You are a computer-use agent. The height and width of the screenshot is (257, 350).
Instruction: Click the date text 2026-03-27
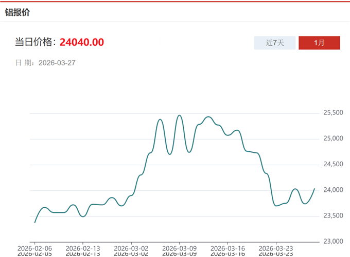click(57, 63)
